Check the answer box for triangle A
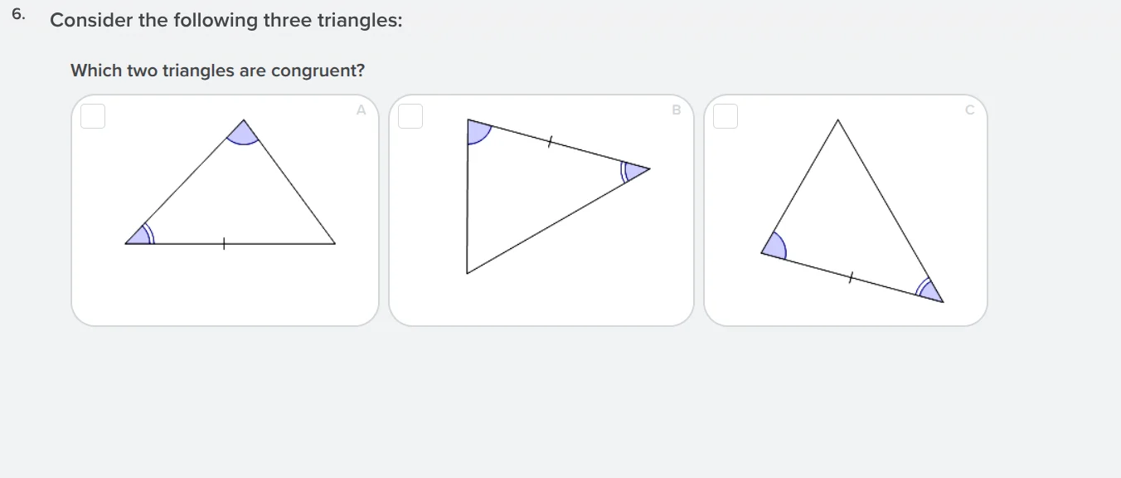Viewport: 1121px width, 478px height. 93,116
